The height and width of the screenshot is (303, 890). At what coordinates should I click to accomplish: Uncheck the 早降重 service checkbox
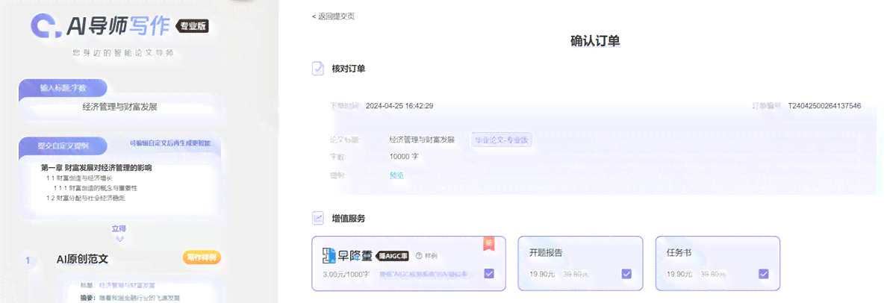click(x=489, y=273)
